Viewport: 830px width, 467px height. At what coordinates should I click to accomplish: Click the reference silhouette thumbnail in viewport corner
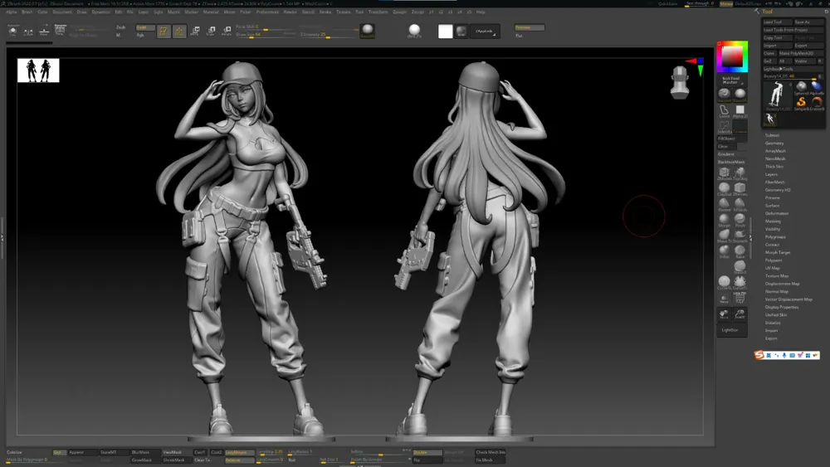pyautogui.click(x=38, y=71)
